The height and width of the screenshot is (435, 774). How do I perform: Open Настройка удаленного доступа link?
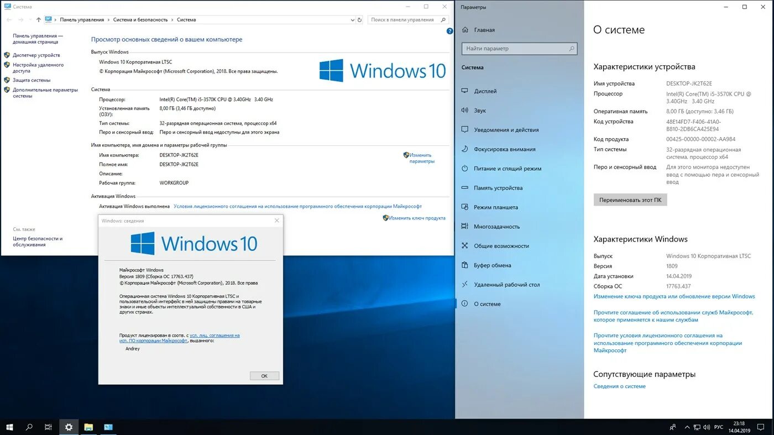point(38,68)
